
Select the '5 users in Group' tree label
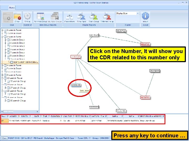pyautogui.click(x=17, y=46)
